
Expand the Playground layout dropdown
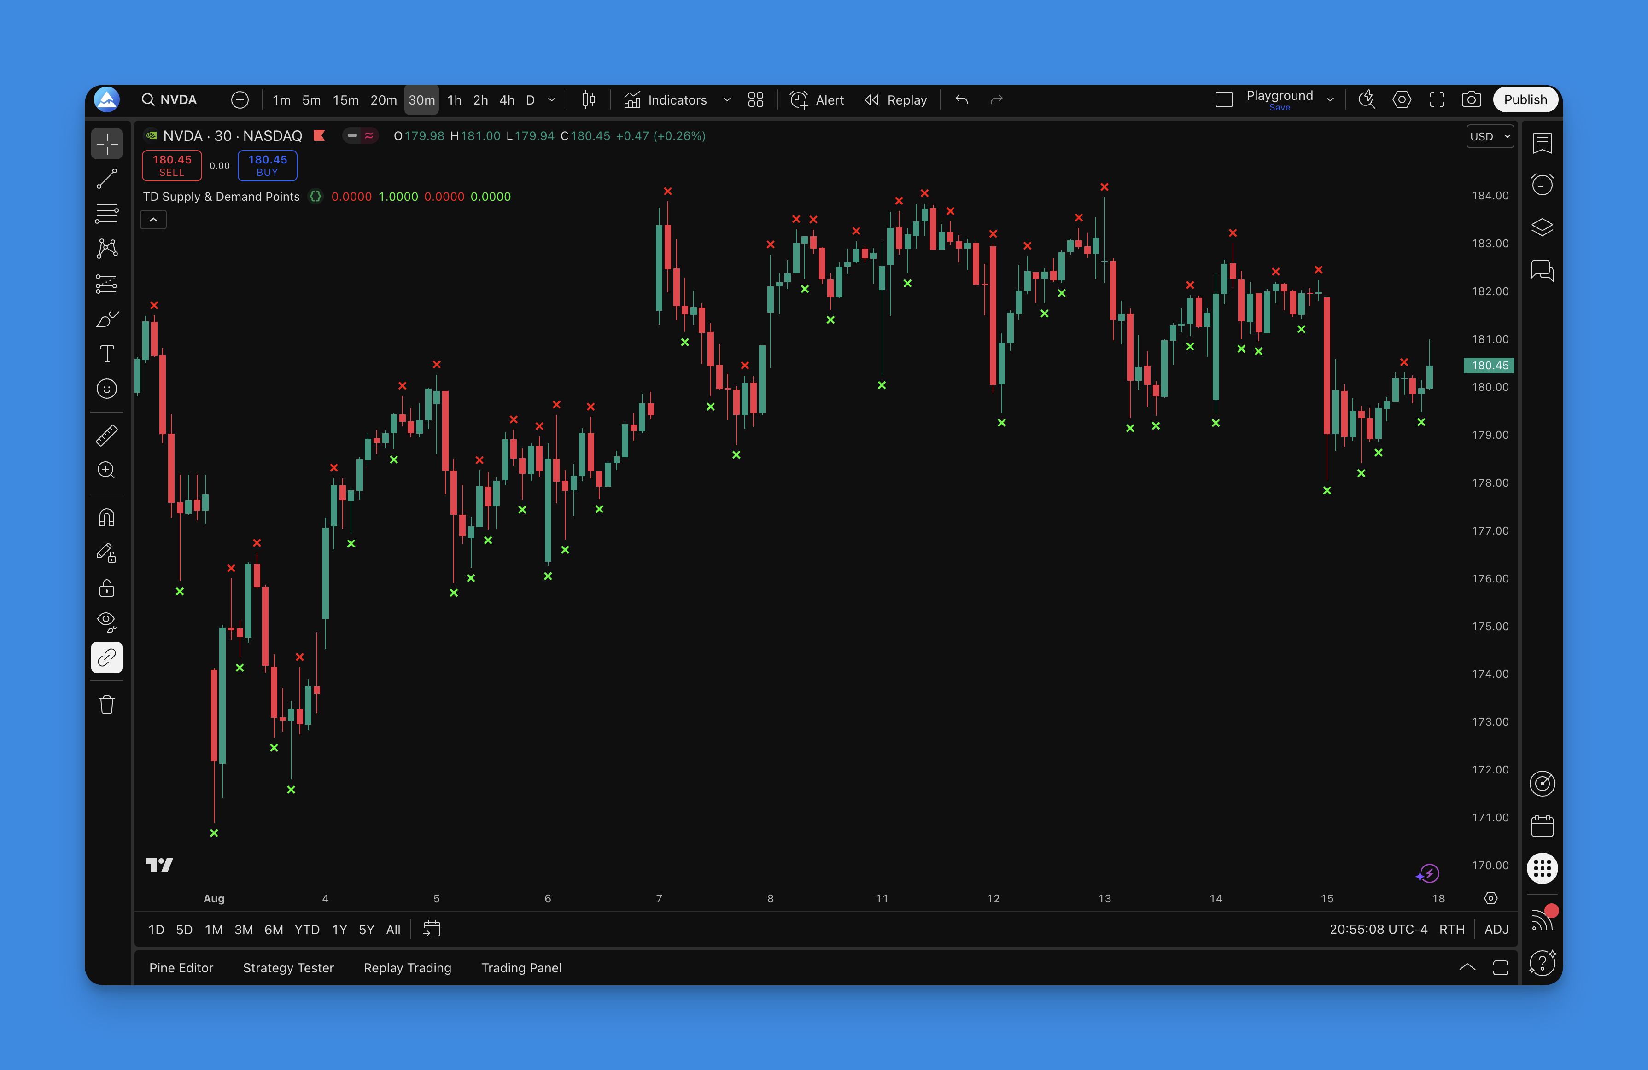click(x=1330, y=99)
